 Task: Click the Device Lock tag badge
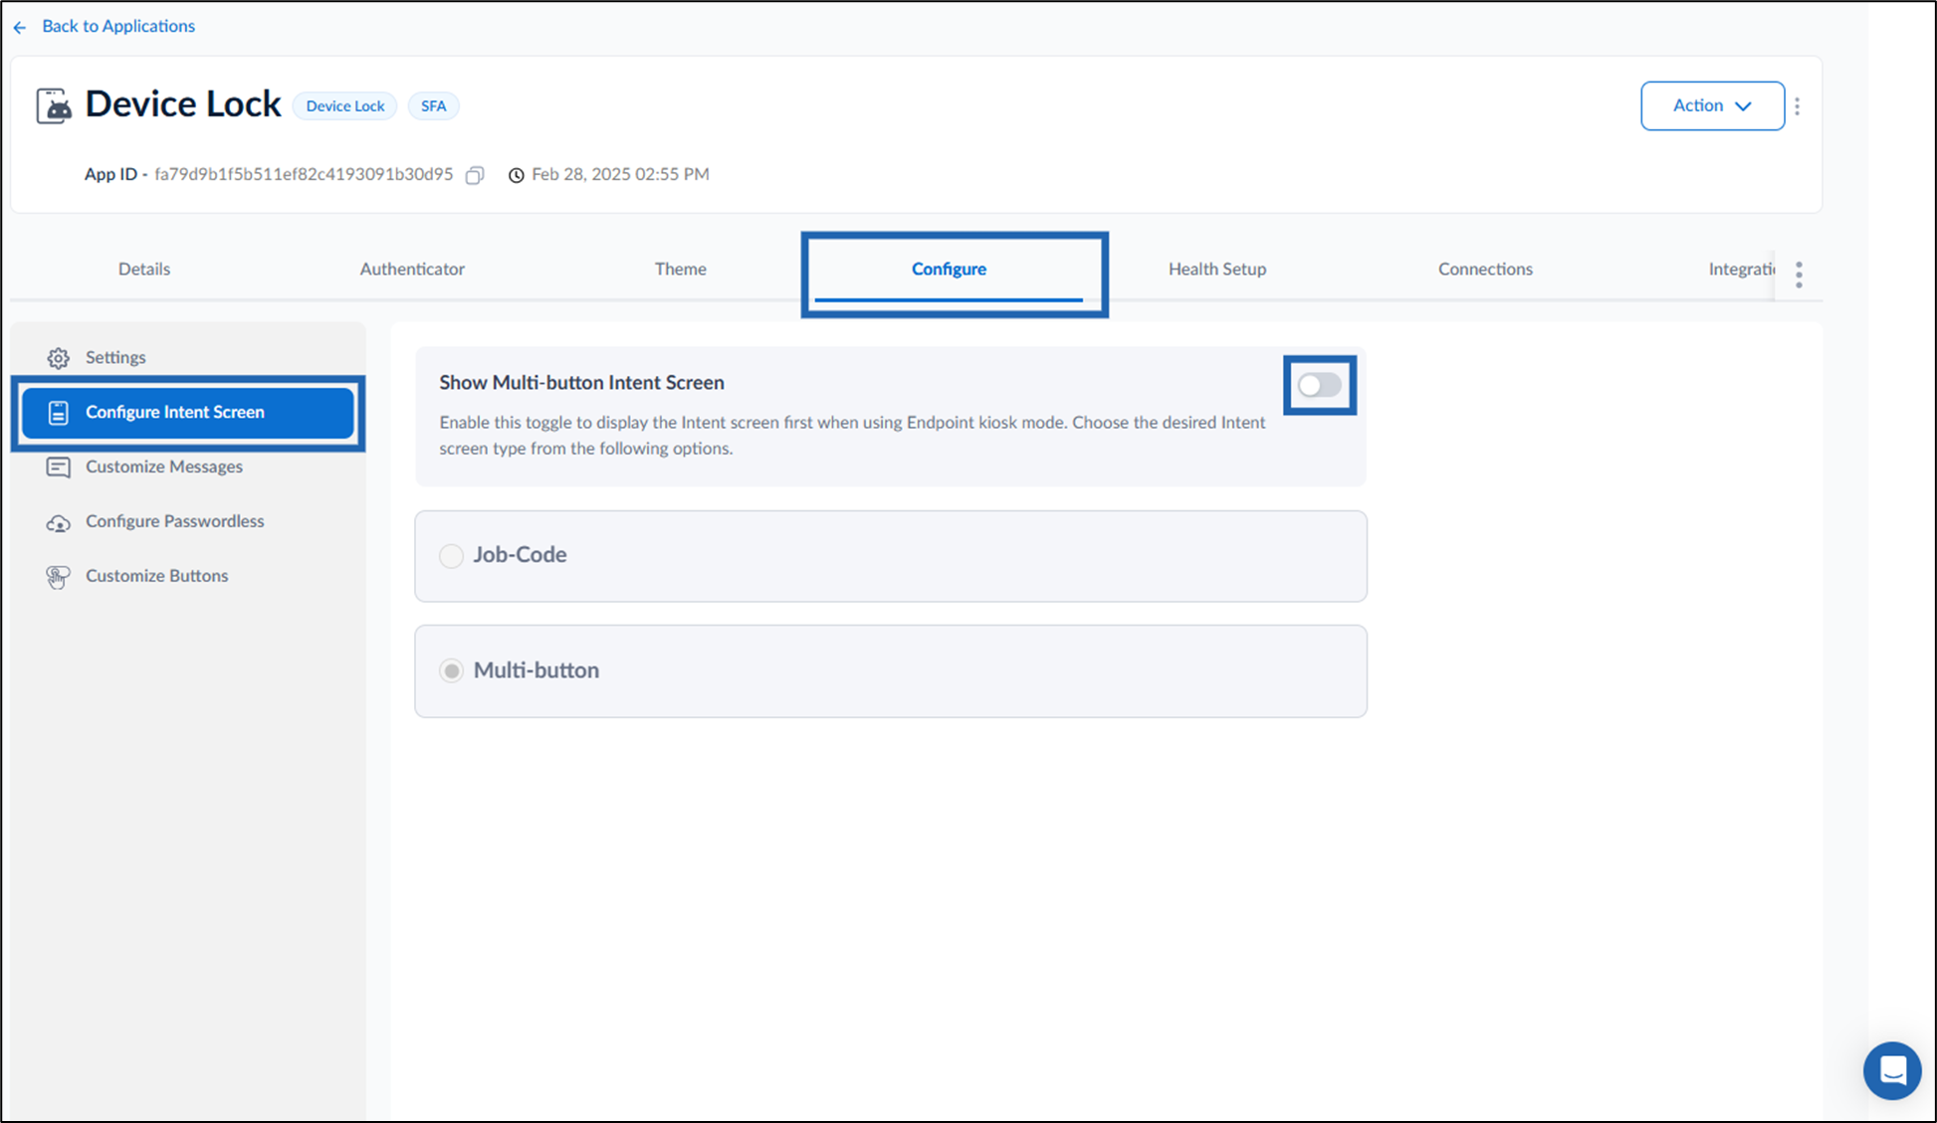tap(345, 105)
